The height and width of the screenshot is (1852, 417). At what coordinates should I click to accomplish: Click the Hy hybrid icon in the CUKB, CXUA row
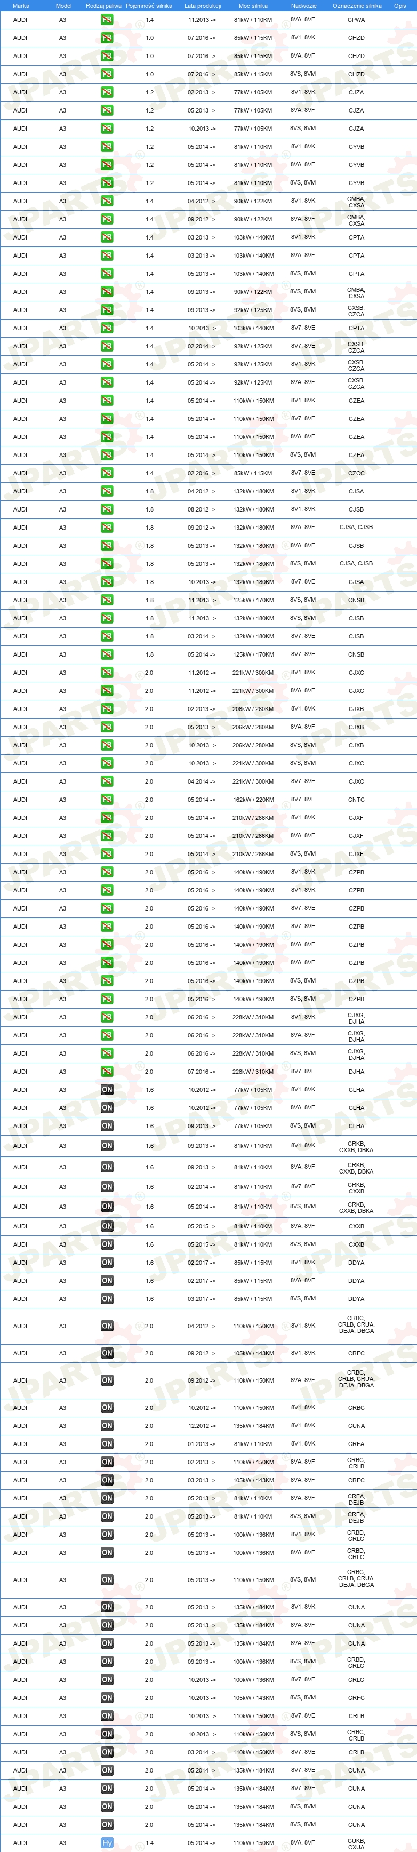pos(107,1842)
